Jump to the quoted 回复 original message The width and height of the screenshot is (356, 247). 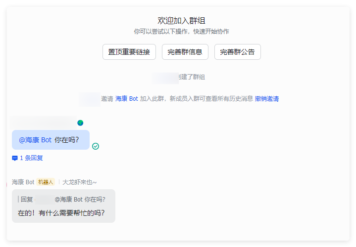(x=63, y=200)
